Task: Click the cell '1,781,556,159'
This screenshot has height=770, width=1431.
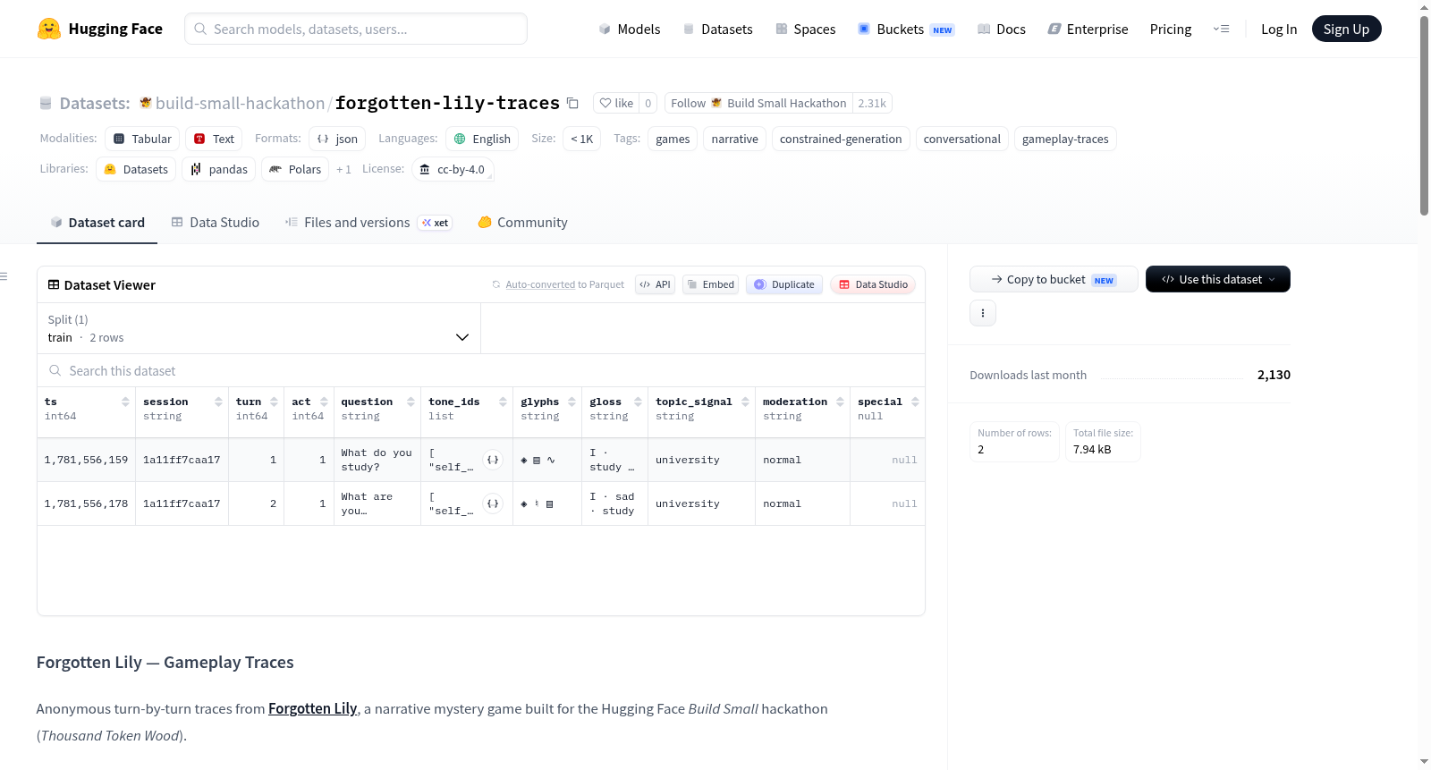Action: coord(86,460)
